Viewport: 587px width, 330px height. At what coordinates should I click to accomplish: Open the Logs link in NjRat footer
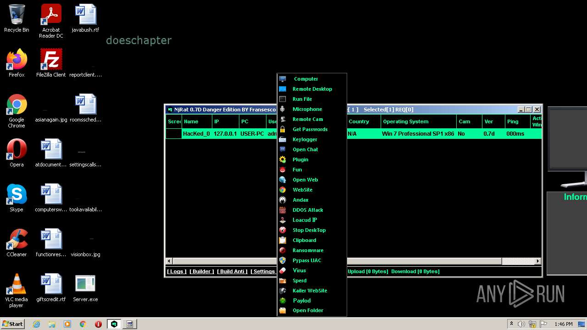point(177,271)
